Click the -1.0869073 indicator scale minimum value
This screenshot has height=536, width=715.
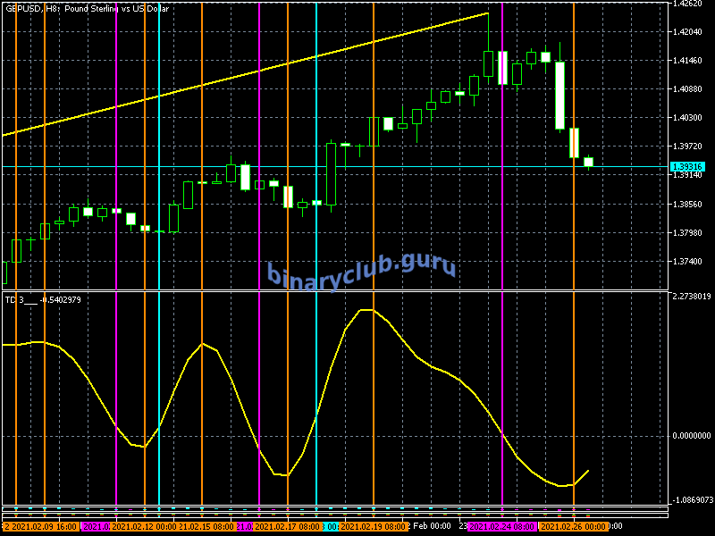point(691,500)
